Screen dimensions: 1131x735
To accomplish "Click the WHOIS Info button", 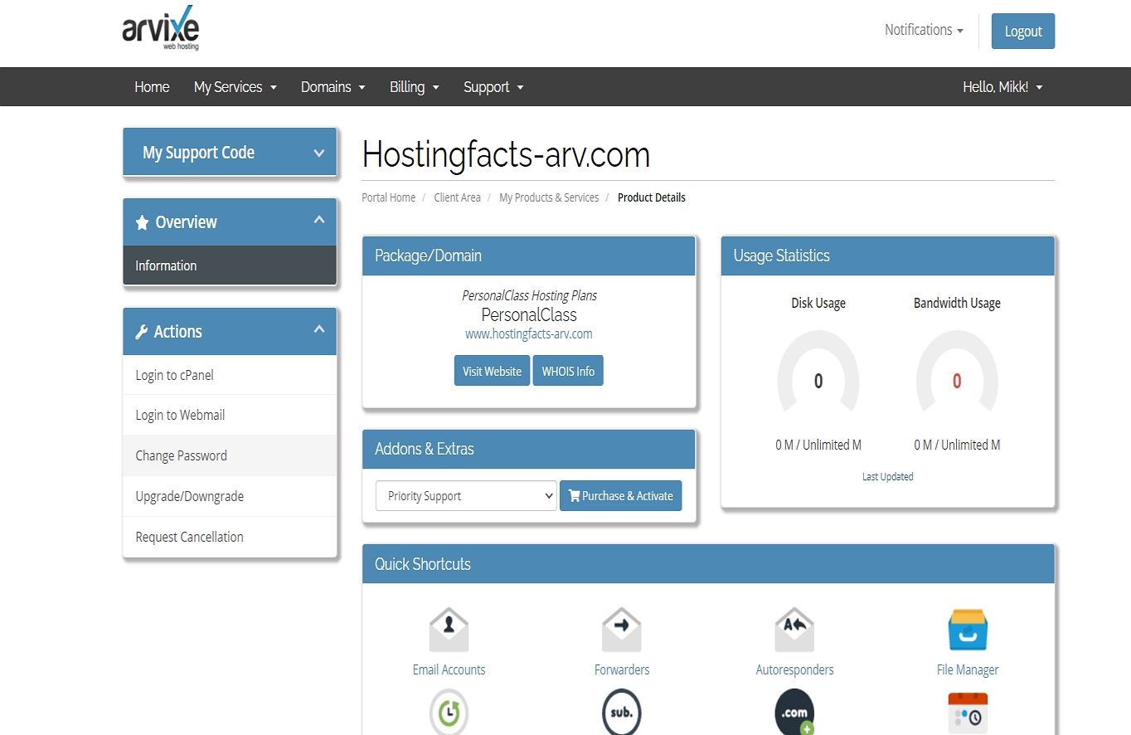I will (568, 371).
